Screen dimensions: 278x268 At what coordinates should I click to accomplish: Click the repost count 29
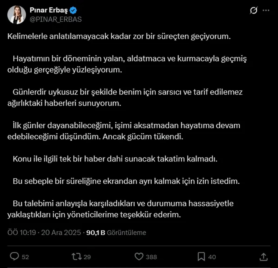[x=87, y=257]
